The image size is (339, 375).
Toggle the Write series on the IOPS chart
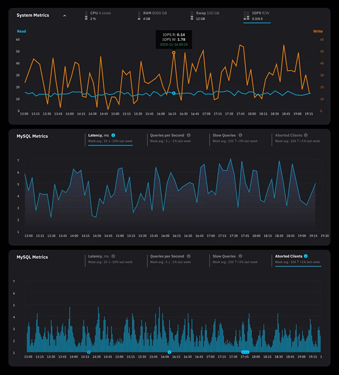click(317, 31)
